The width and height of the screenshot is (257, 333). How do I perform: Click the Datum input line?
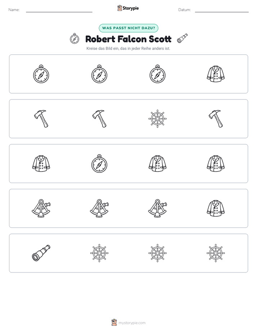point(222,10)
